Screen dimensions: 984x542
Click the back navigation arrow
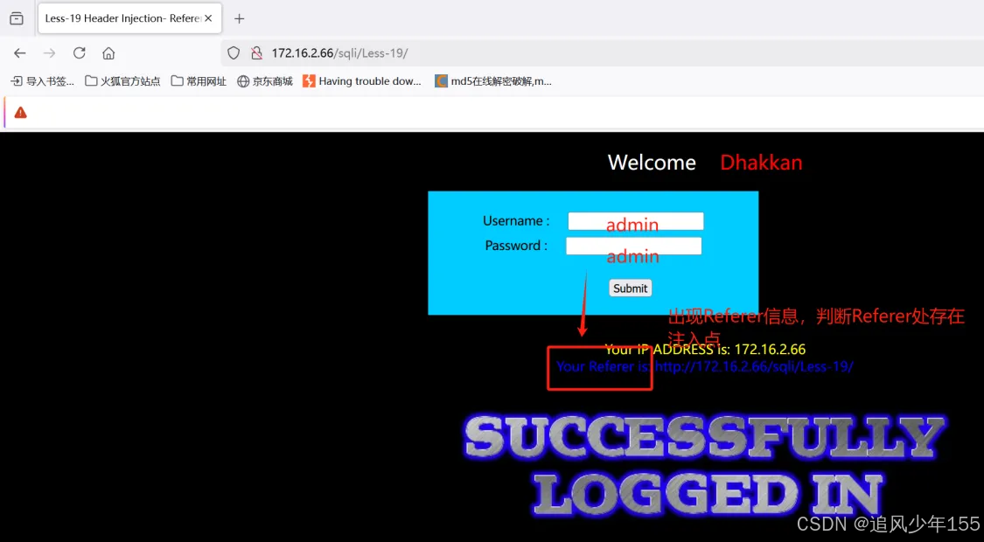(x=19, y=52)
